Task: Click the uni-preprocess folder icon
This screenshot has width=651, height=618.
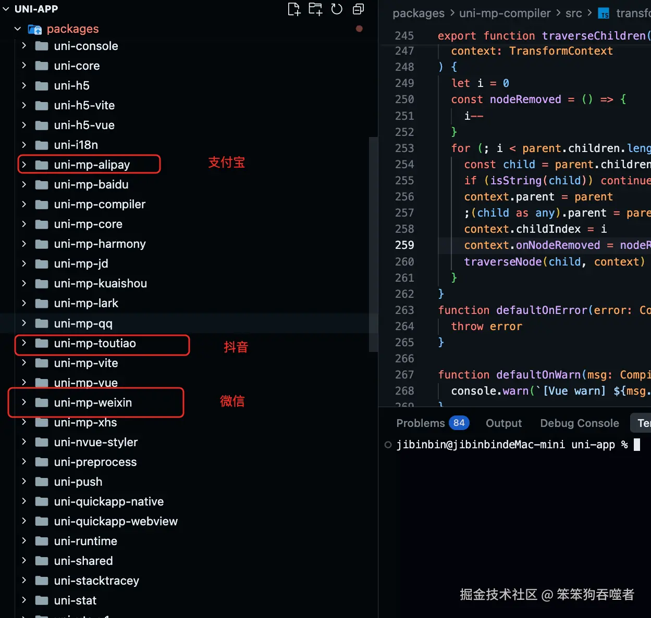Action: (42, 462)
